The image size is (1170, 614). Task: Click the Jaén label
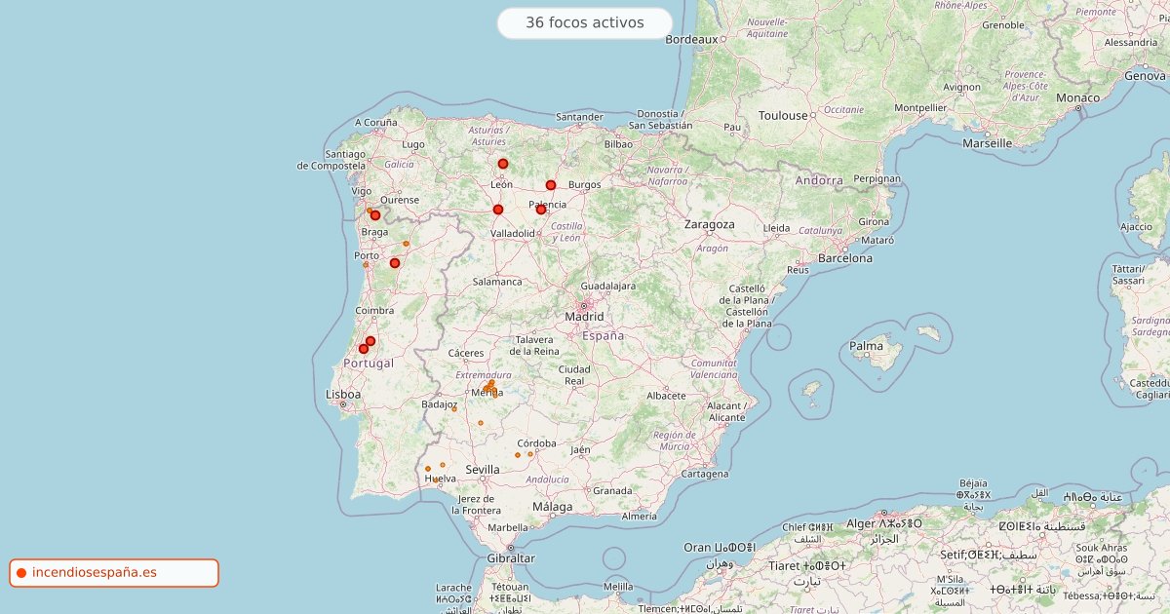[581, 450]
